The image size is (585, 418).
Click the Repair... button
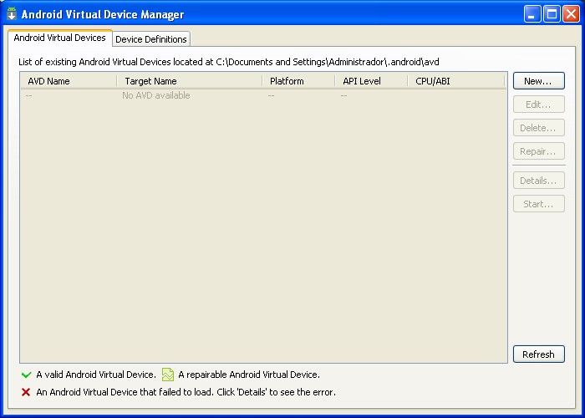click(539, 151)
